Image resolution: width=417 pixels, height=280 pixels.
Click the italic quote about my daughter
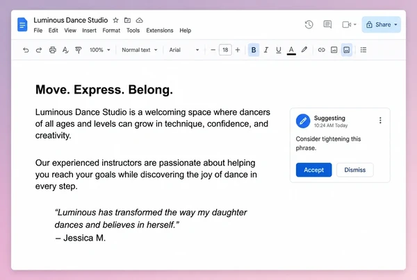pyautogui.click(x=151, y=218)
